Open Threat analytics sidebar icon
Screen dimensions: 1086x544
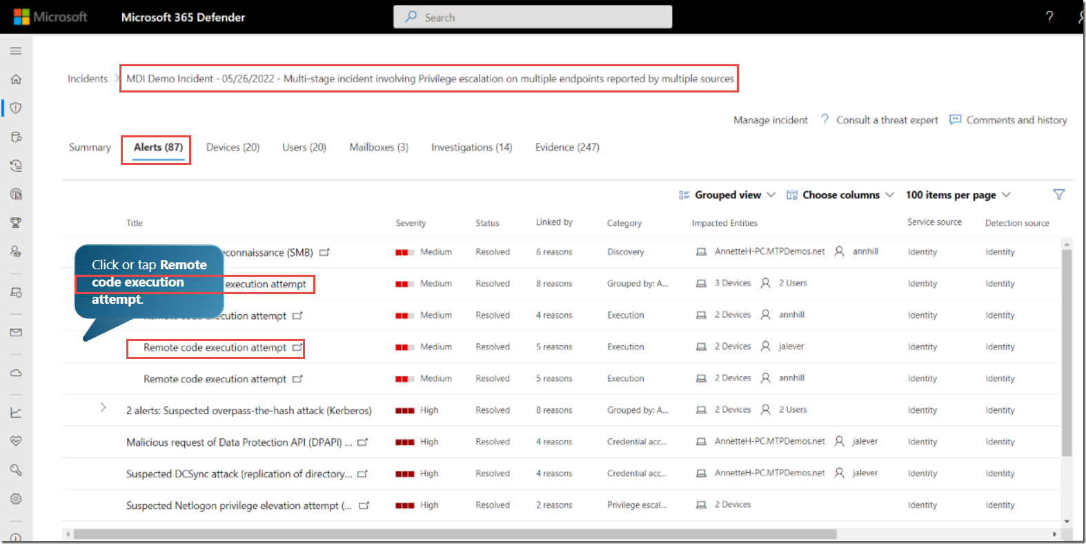16,194
